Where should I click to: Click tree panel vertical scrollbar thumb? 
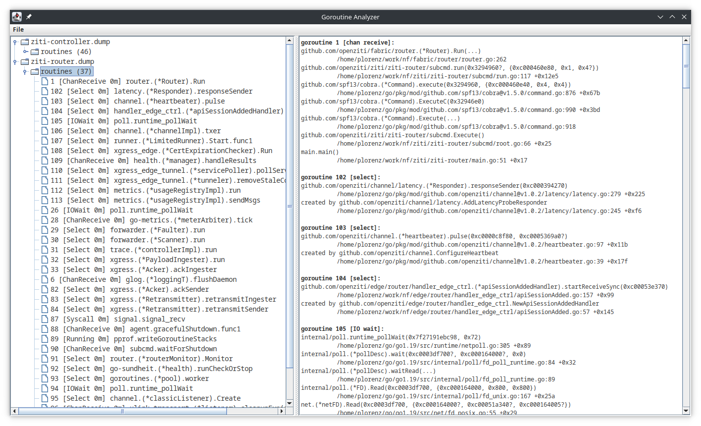click(290, 206)
